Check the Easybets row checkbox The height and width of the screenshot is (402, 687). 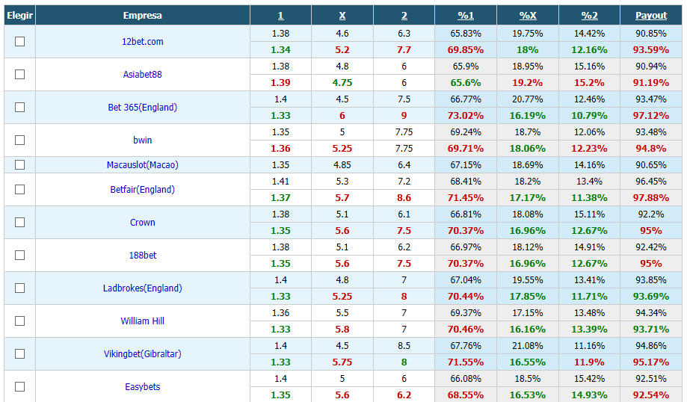tap(19, 386)
